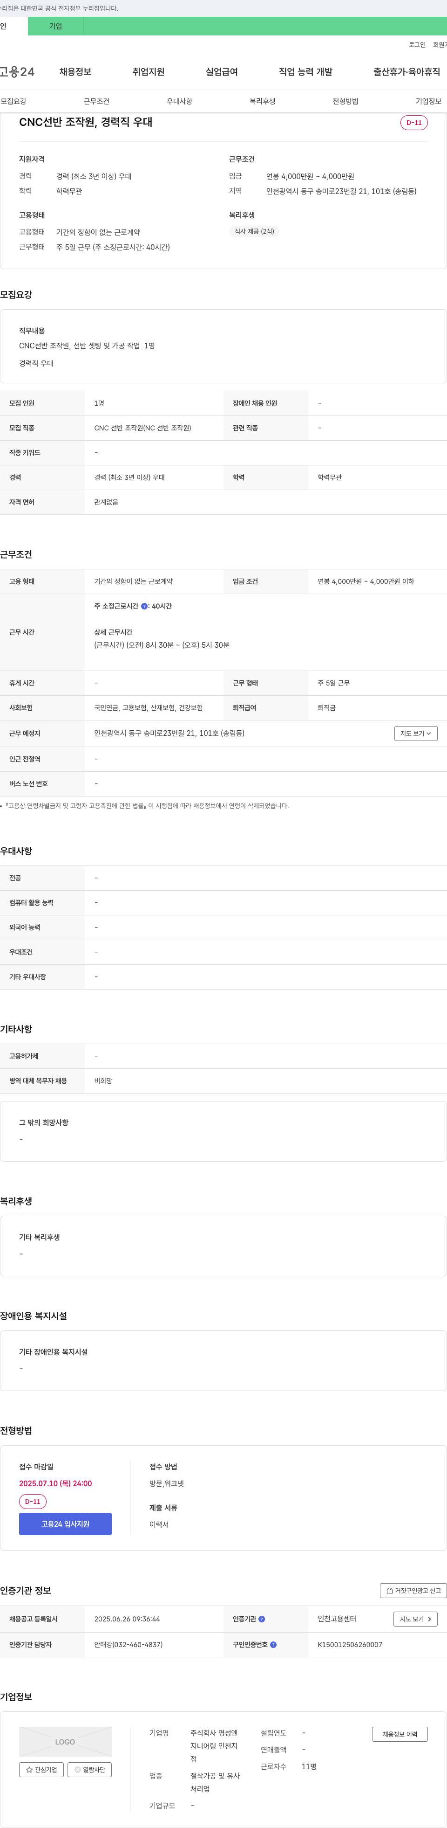This screenshot has height=1828, width=447.
Task: Click 인천고용센터 text
Action: (x=337, y=1619)
